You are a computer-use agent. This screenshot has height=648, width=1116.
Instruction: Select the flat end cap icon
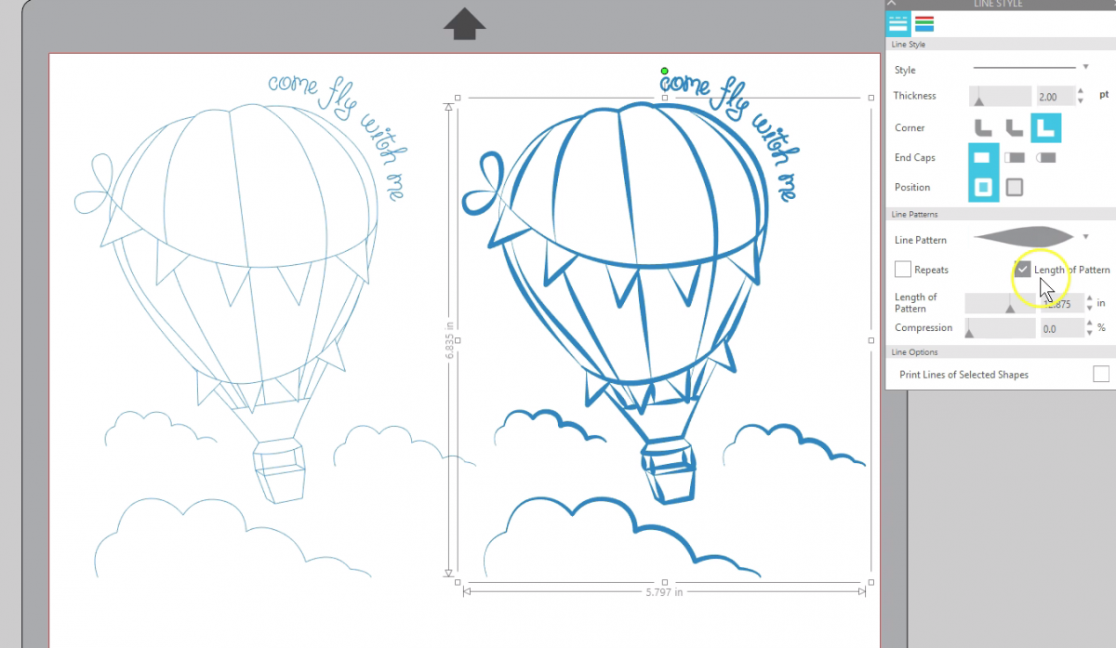coord(983,158)
